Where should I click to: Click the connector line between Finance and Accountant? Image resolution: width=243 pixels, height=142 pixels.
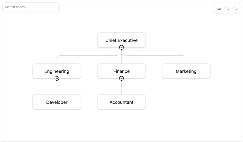121,88
